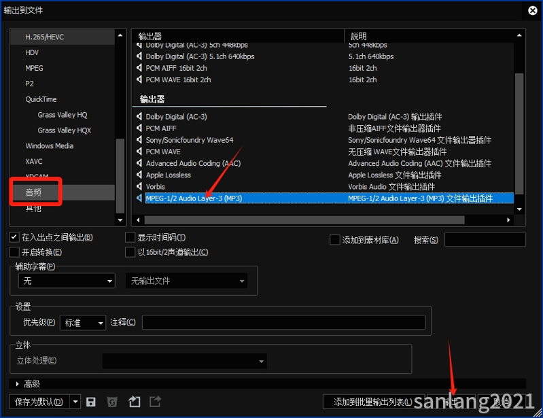Select PCM WAVE 16bit 2ch preset

[323, 80]
